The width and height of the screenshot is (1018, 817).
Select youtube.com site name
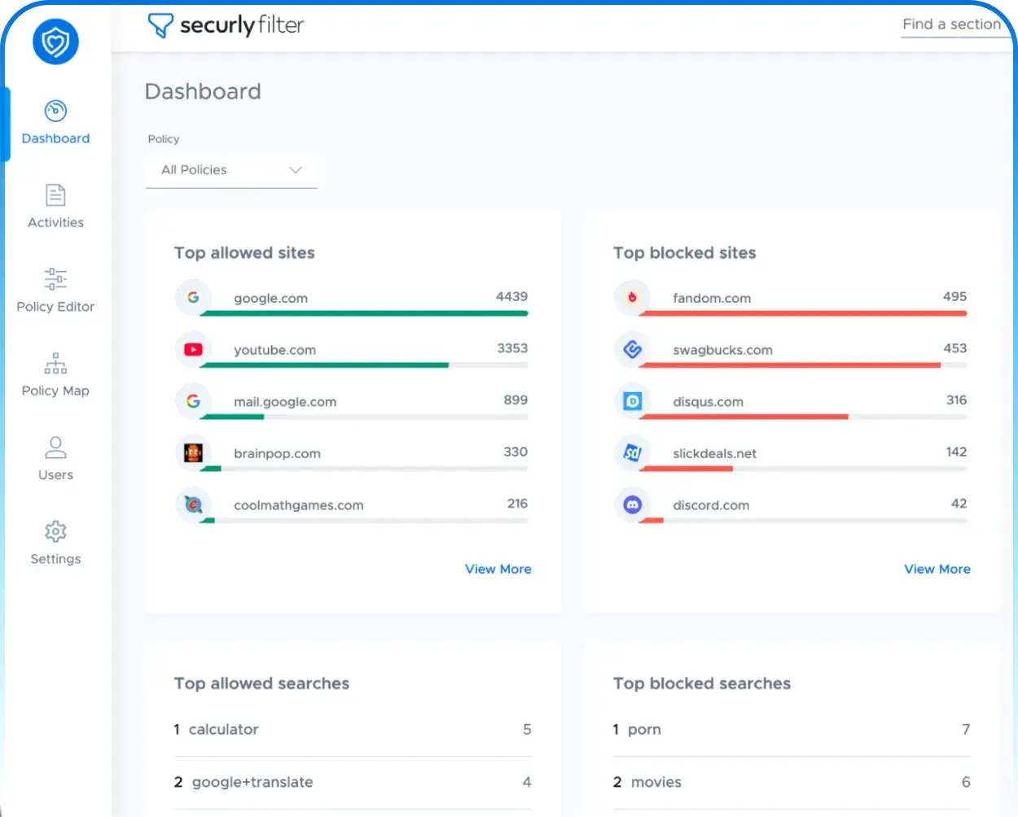point(274,350)
